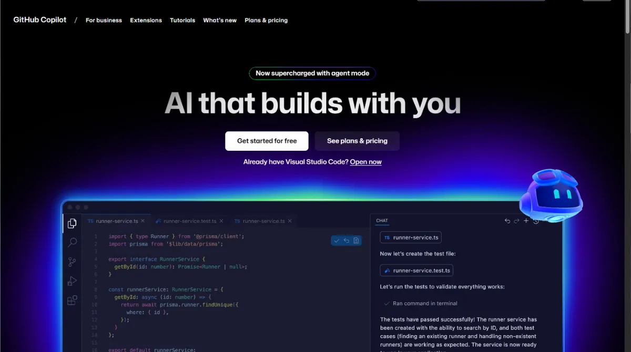The height and width of the screenshot is (352, 631).
Task: Click code line 'const runnerService: RunnerService = {'
Action: pos(166,289)
